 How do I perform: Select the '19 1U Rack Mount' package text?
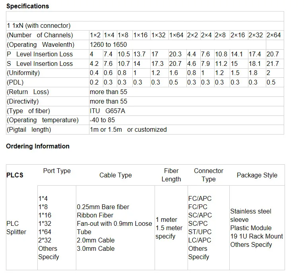point(257,237)
